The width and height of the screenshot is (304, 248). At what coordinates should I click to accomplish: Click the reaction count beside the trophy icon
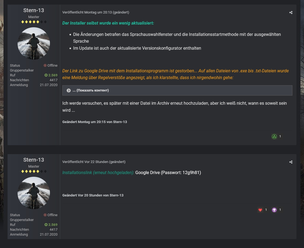click(x=280, y=210)
